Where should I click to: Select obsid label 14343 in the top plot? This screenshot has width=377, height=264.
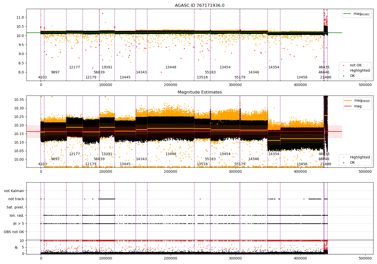[x=142, y=72]
